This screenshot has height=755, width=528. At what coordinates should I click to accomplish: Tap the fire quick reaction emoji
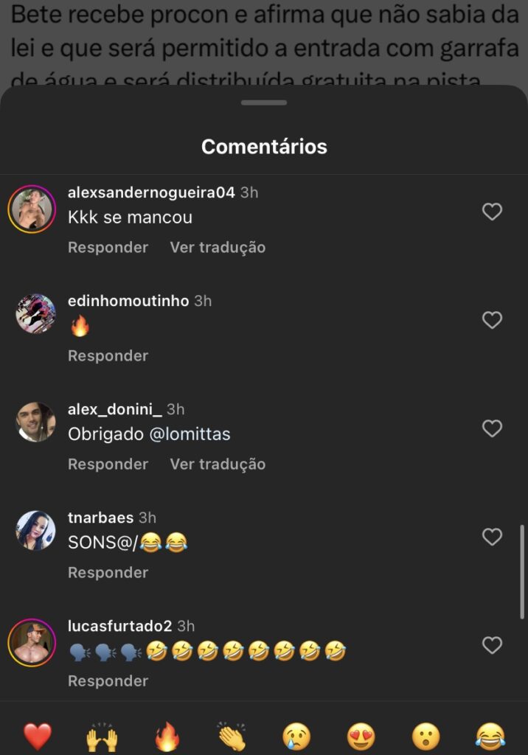click(167, 736)
